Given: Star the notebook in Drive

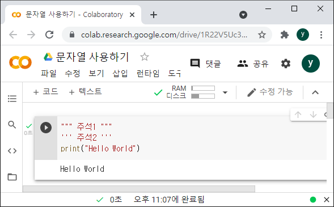Looking at the screenshot, I should 145,57.
